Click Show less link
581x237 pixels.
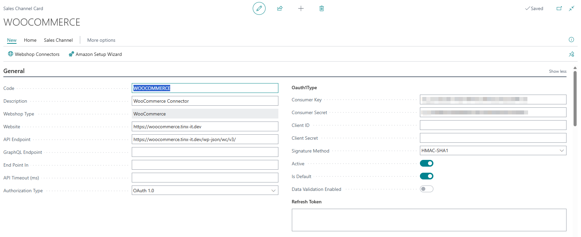[557, 71]
